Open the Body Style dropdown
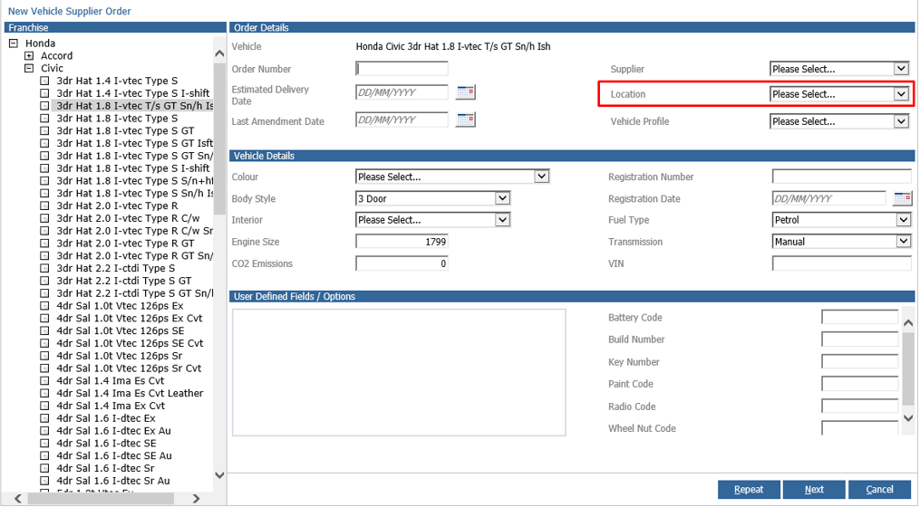920x507 pixels. coord(433,198)
